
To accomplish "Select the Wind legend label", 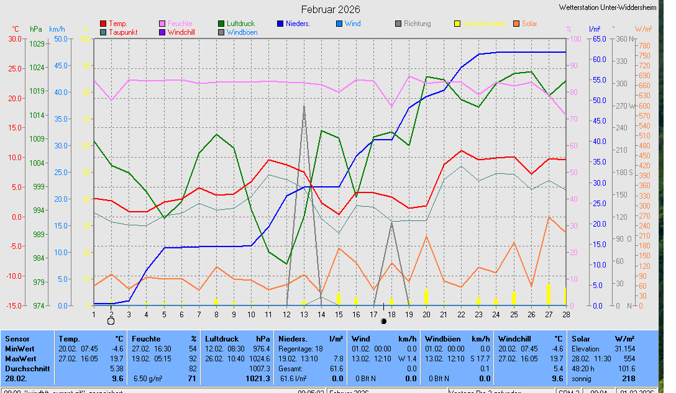I will (352, 24).
